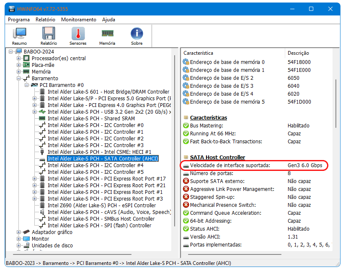Viewport: 343px width, 272px height.
Task: Collapse the Barramento node
Action: tap(18, 79)
